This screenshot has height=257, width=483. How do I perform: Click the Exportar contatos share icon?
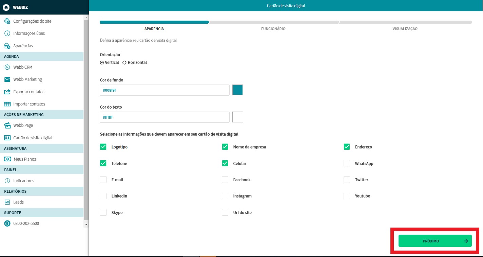[7, 92]
